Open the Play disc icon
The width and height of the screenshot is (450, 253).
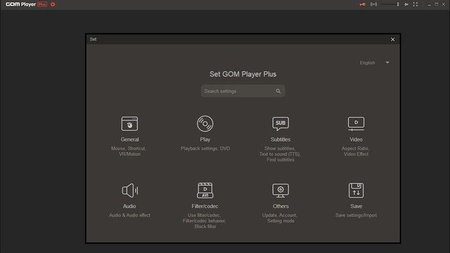click(205, 124)
